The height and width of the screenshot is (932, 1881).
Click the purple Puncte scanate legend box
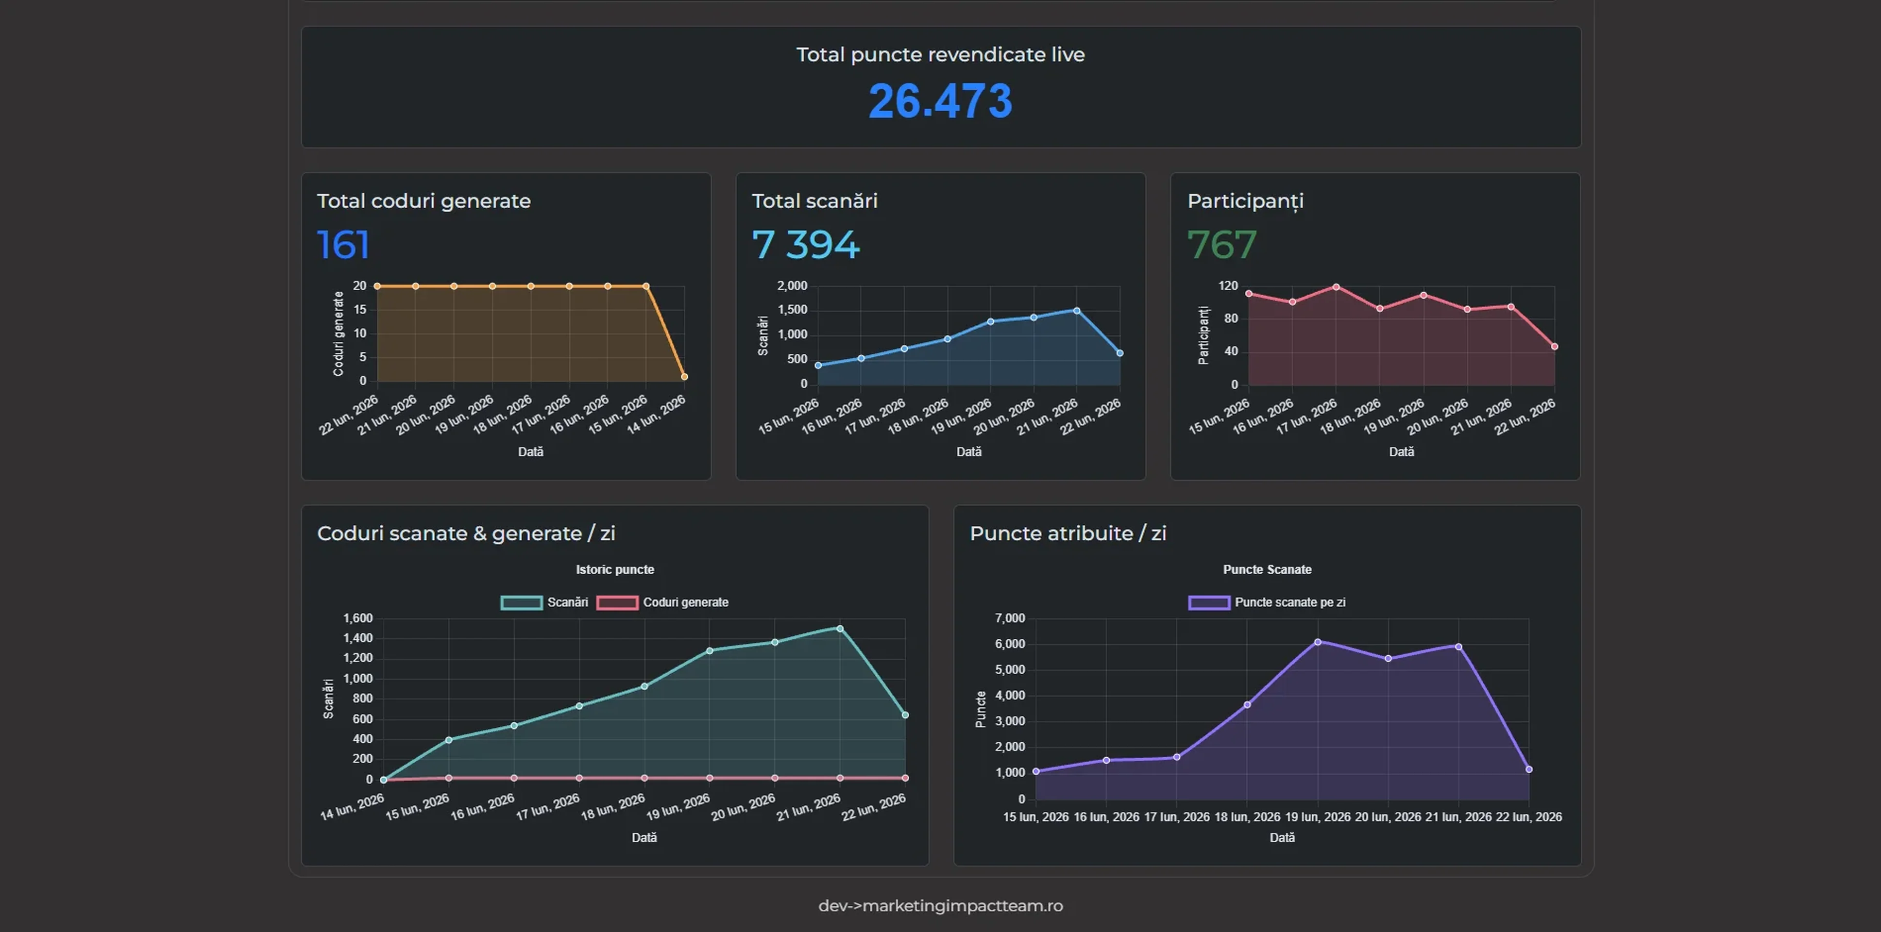[1209, 602]
